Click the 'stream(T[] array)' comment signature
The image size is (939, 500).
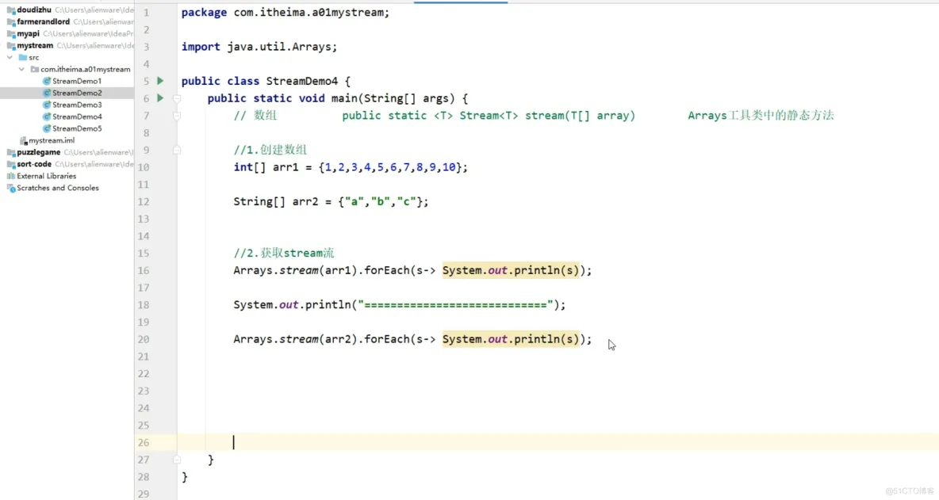[x=581, y=116]
